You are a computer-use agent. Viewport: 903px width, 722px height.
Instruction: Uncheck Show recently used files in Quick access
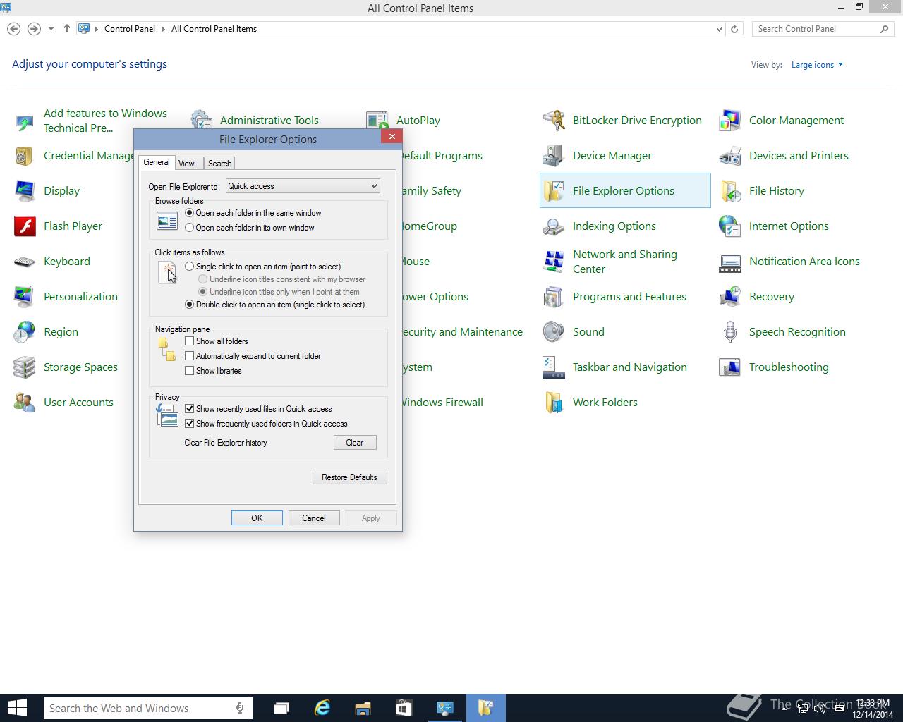tap(189, 409)
